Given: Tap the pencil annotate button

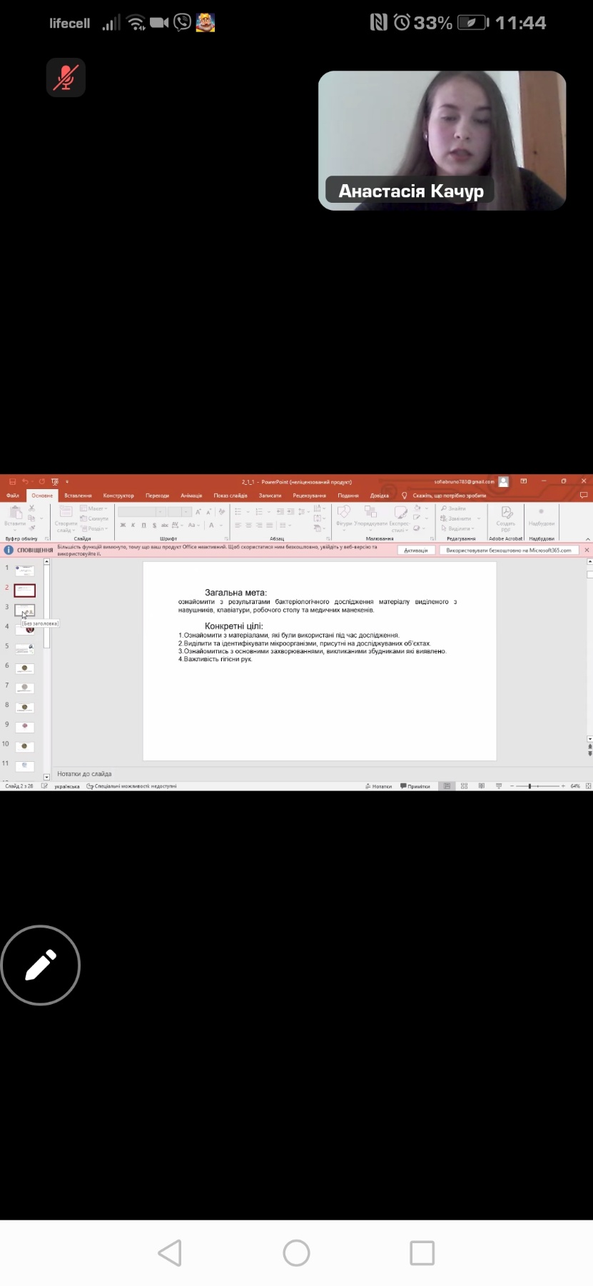Looking at the screenshot, I should [x=41, y=965].
